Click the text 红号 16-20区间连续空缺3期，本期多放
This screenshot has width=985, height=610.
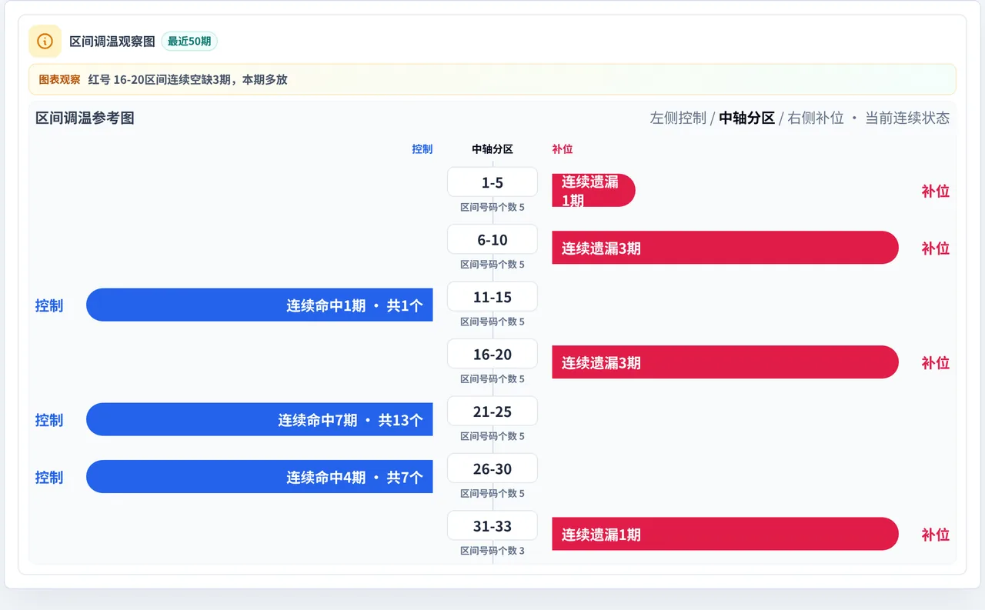(x=188, y=79)
